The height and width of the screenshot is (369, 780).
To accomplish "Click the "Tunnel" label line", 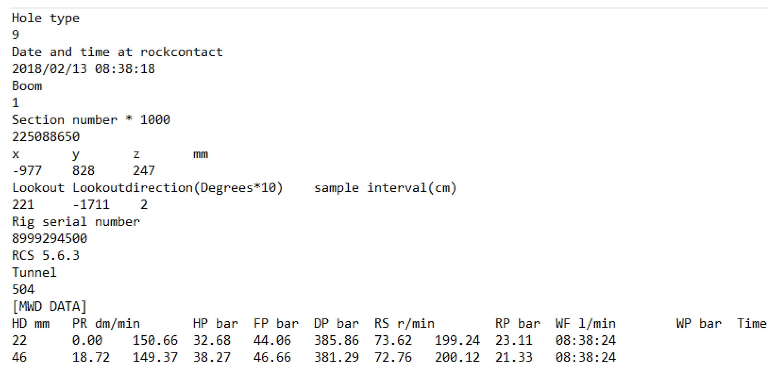I will (34, 273).
